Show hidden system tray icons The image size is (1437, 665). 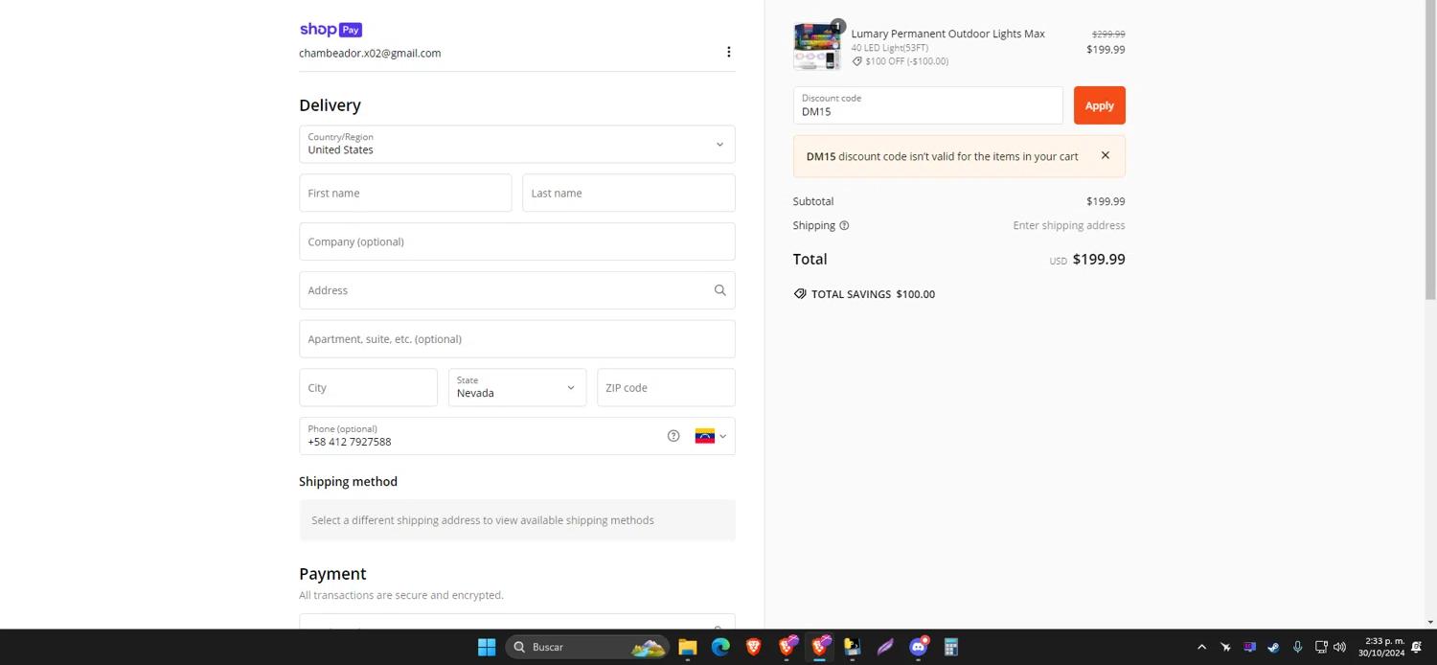coord(1201,647)
